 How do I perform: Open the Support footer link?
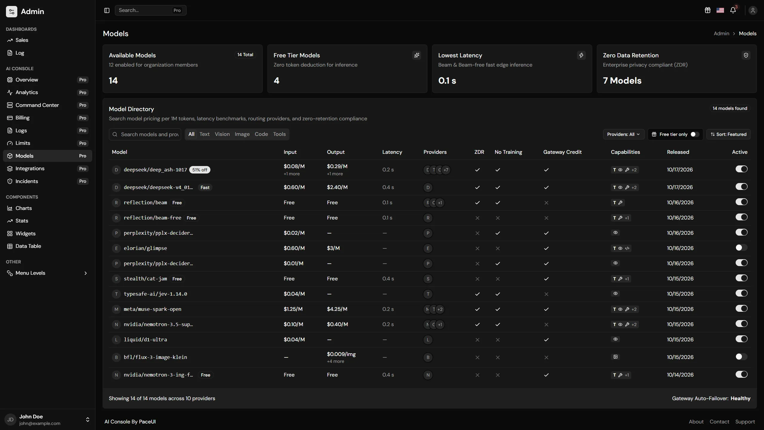click(745, 422)
